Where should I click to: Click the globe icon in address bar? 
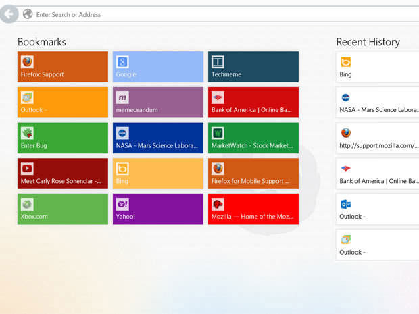(28, 14)
